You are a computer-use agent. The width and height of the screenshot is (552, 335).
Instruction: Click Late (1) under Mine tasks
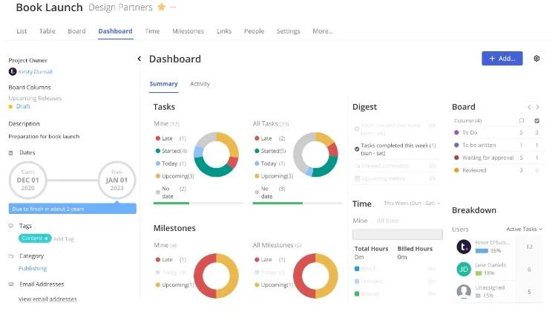click(x=171, y=139)
